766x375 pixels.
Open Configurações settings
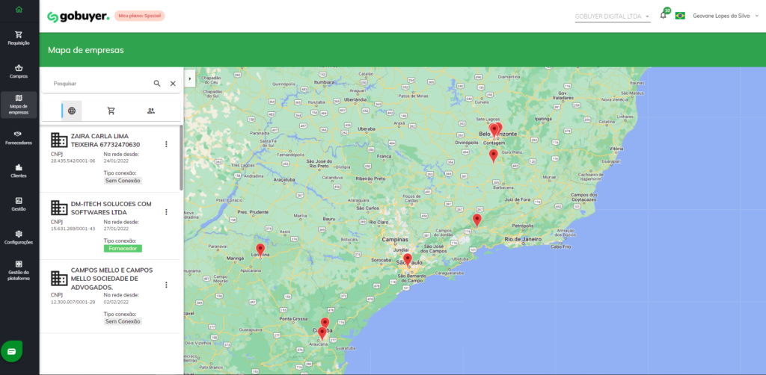[19, 238]
